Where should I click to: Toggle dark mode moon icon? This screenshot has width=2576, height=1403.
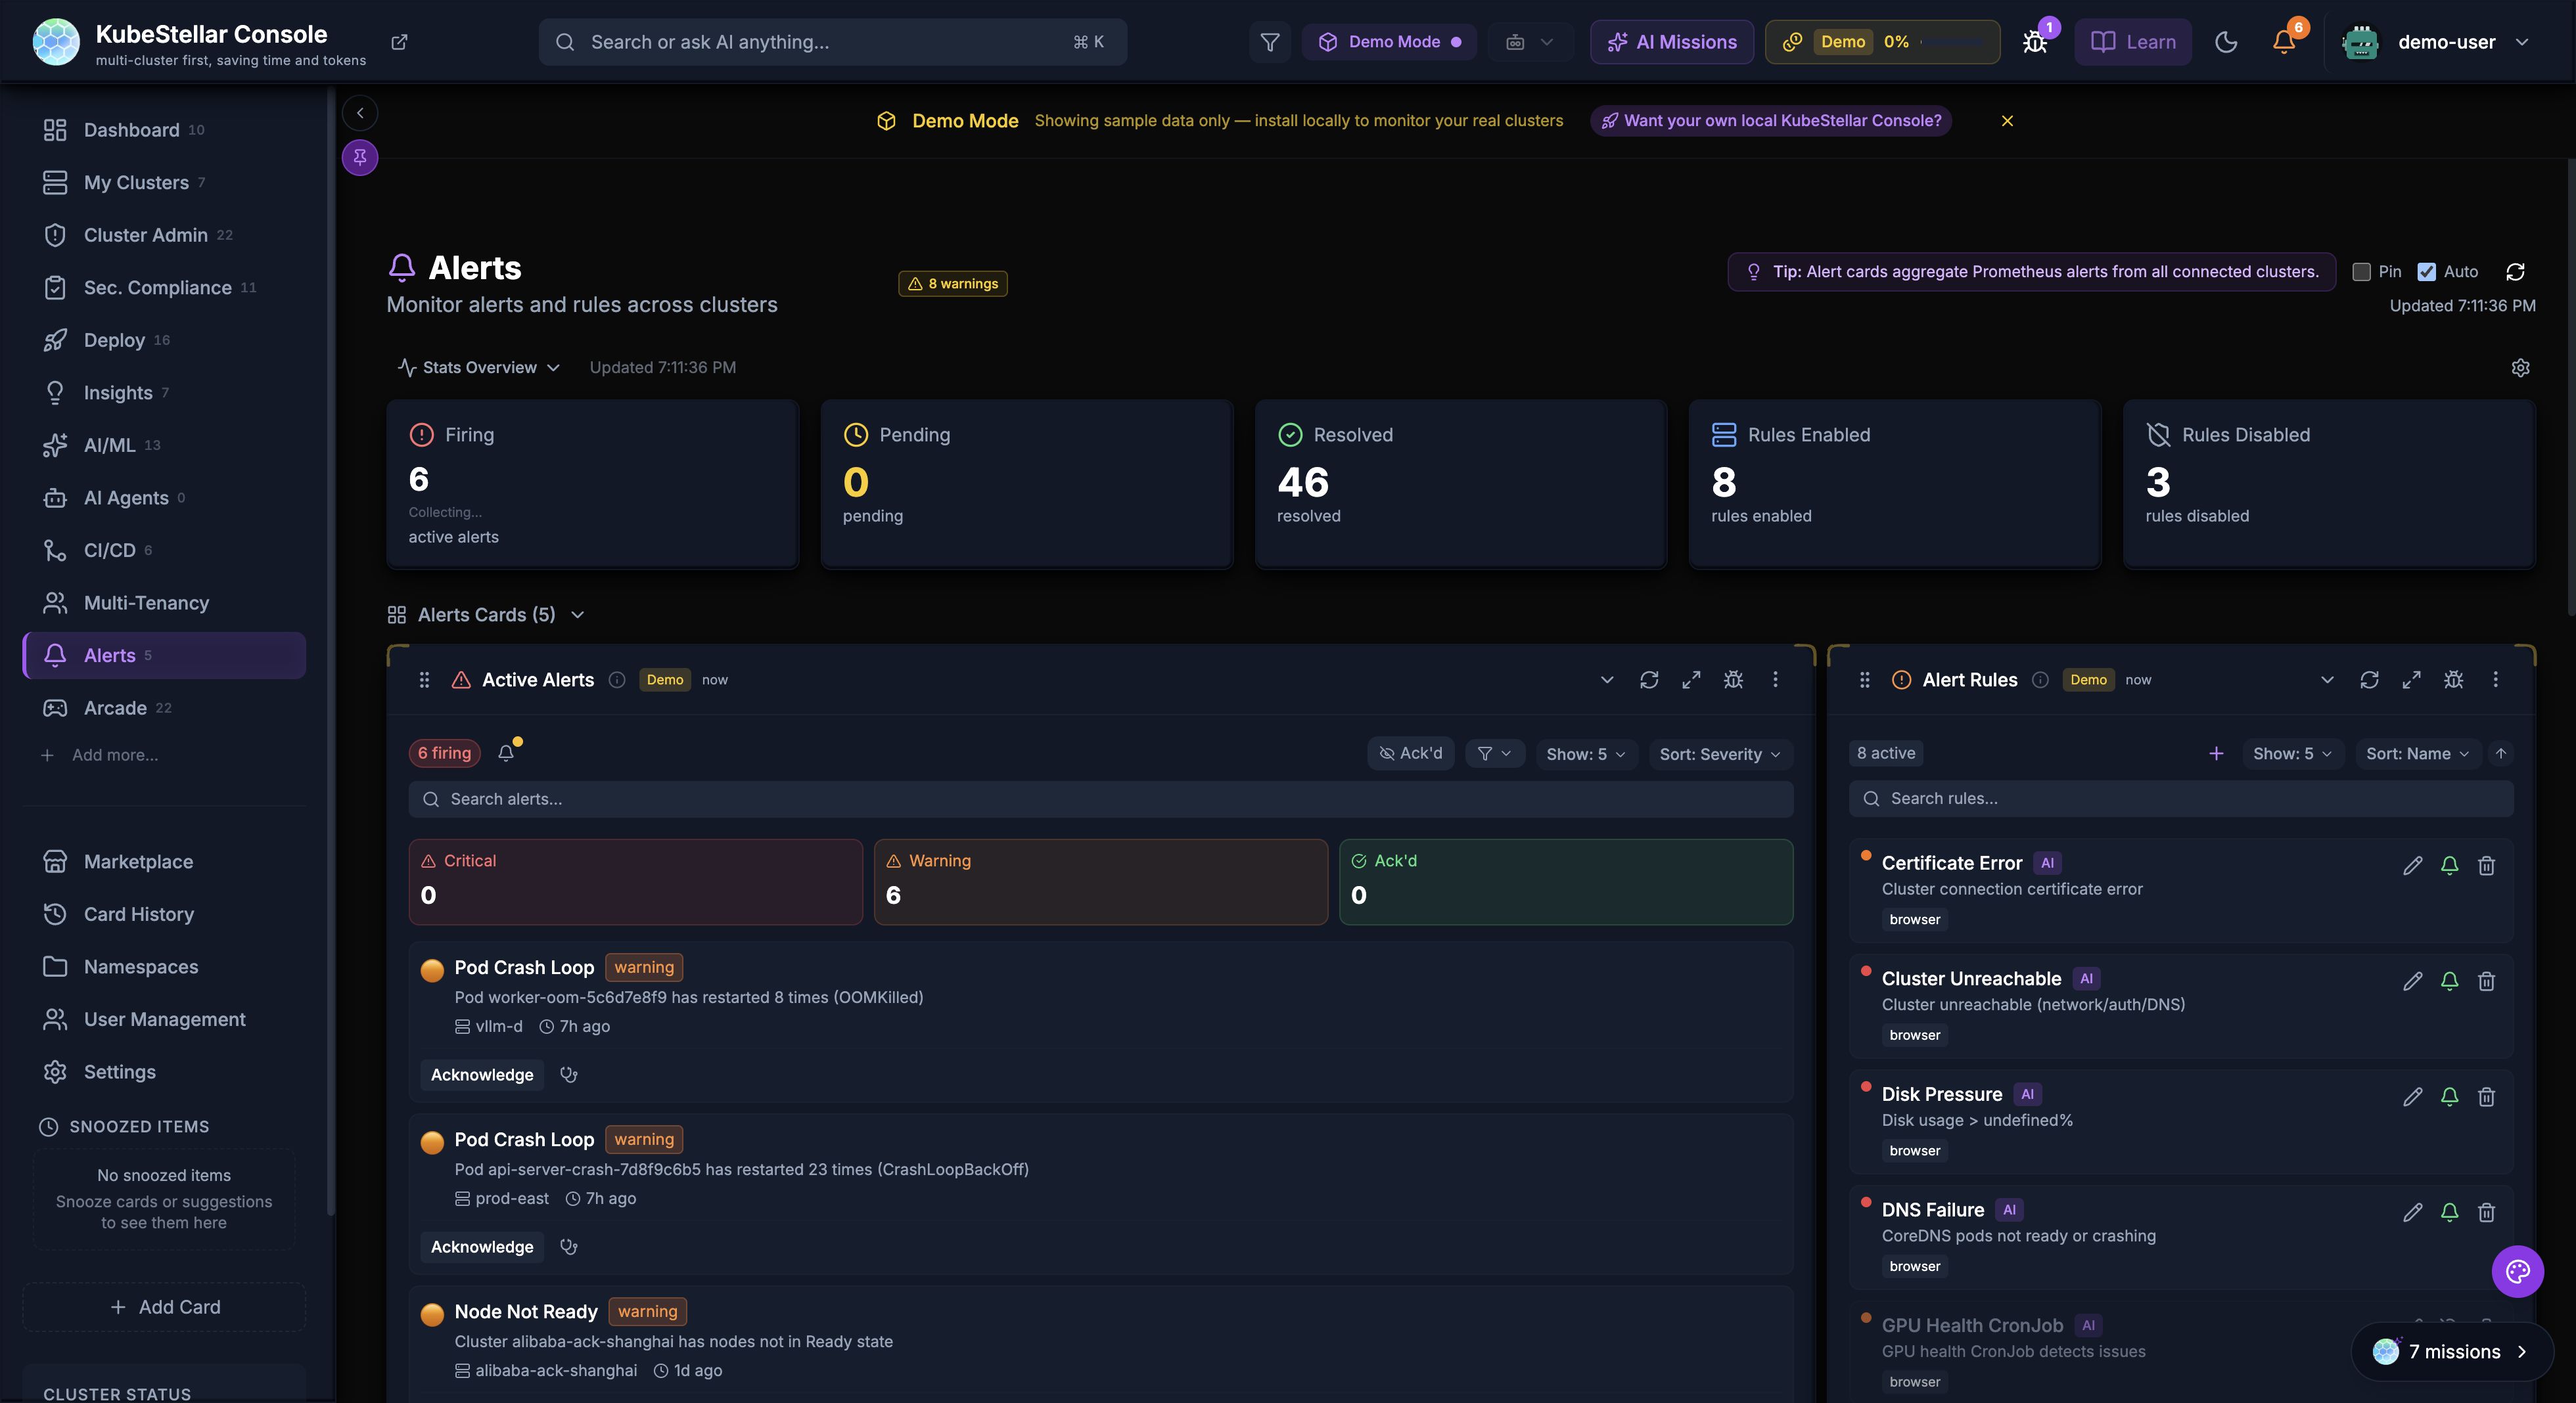pyautogui.click(x=2226, y=42)
